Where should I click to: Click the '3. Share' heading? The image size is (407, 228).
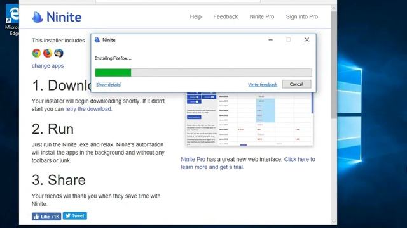pyautogui.click(x=59, y=180)
